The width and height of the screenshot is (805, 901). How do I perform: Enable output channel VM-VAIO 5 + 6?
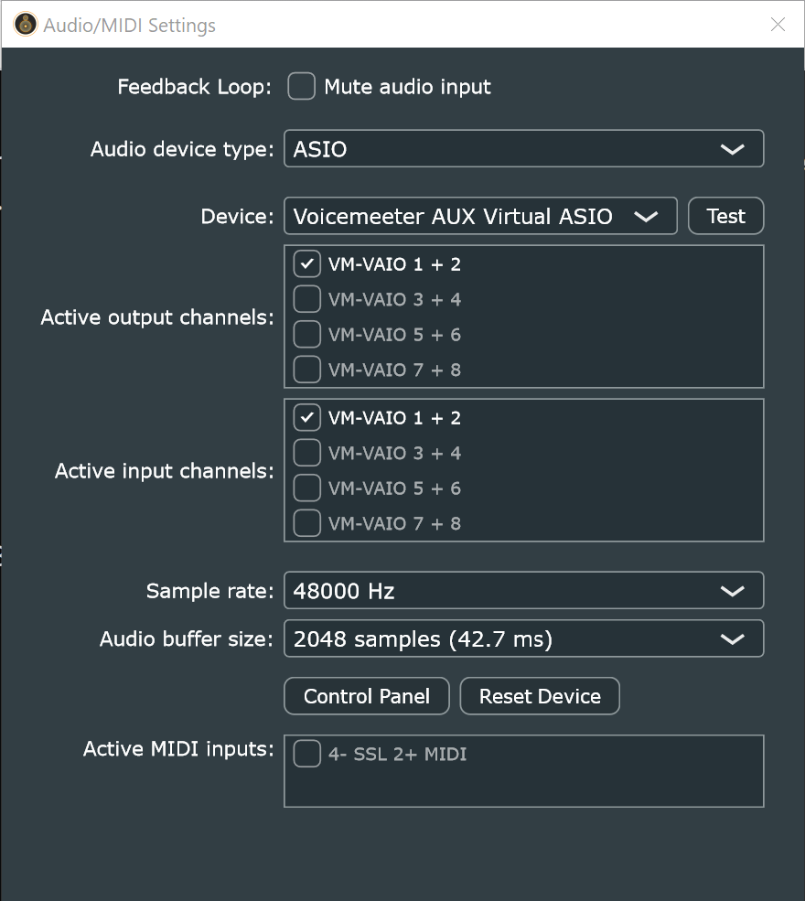(x=306, y=335)
